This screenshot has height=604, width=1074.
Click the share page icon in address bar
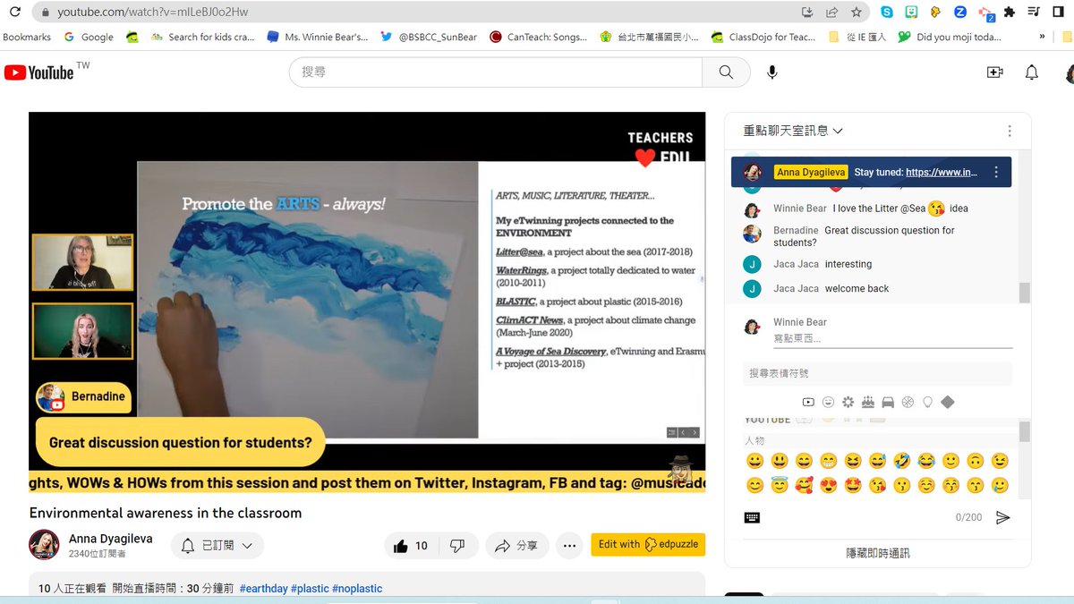coord(832,13)
